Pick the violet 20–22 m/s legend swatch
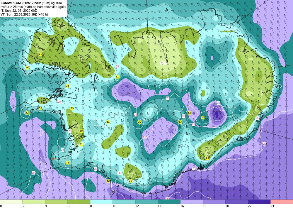Viewport: 293px width, 208px height. (x=237, y=202)
